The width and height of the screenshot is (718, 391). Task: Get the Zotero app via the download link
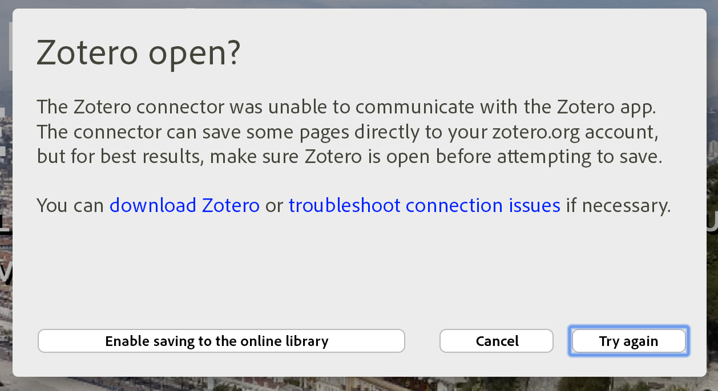[184, 205]
